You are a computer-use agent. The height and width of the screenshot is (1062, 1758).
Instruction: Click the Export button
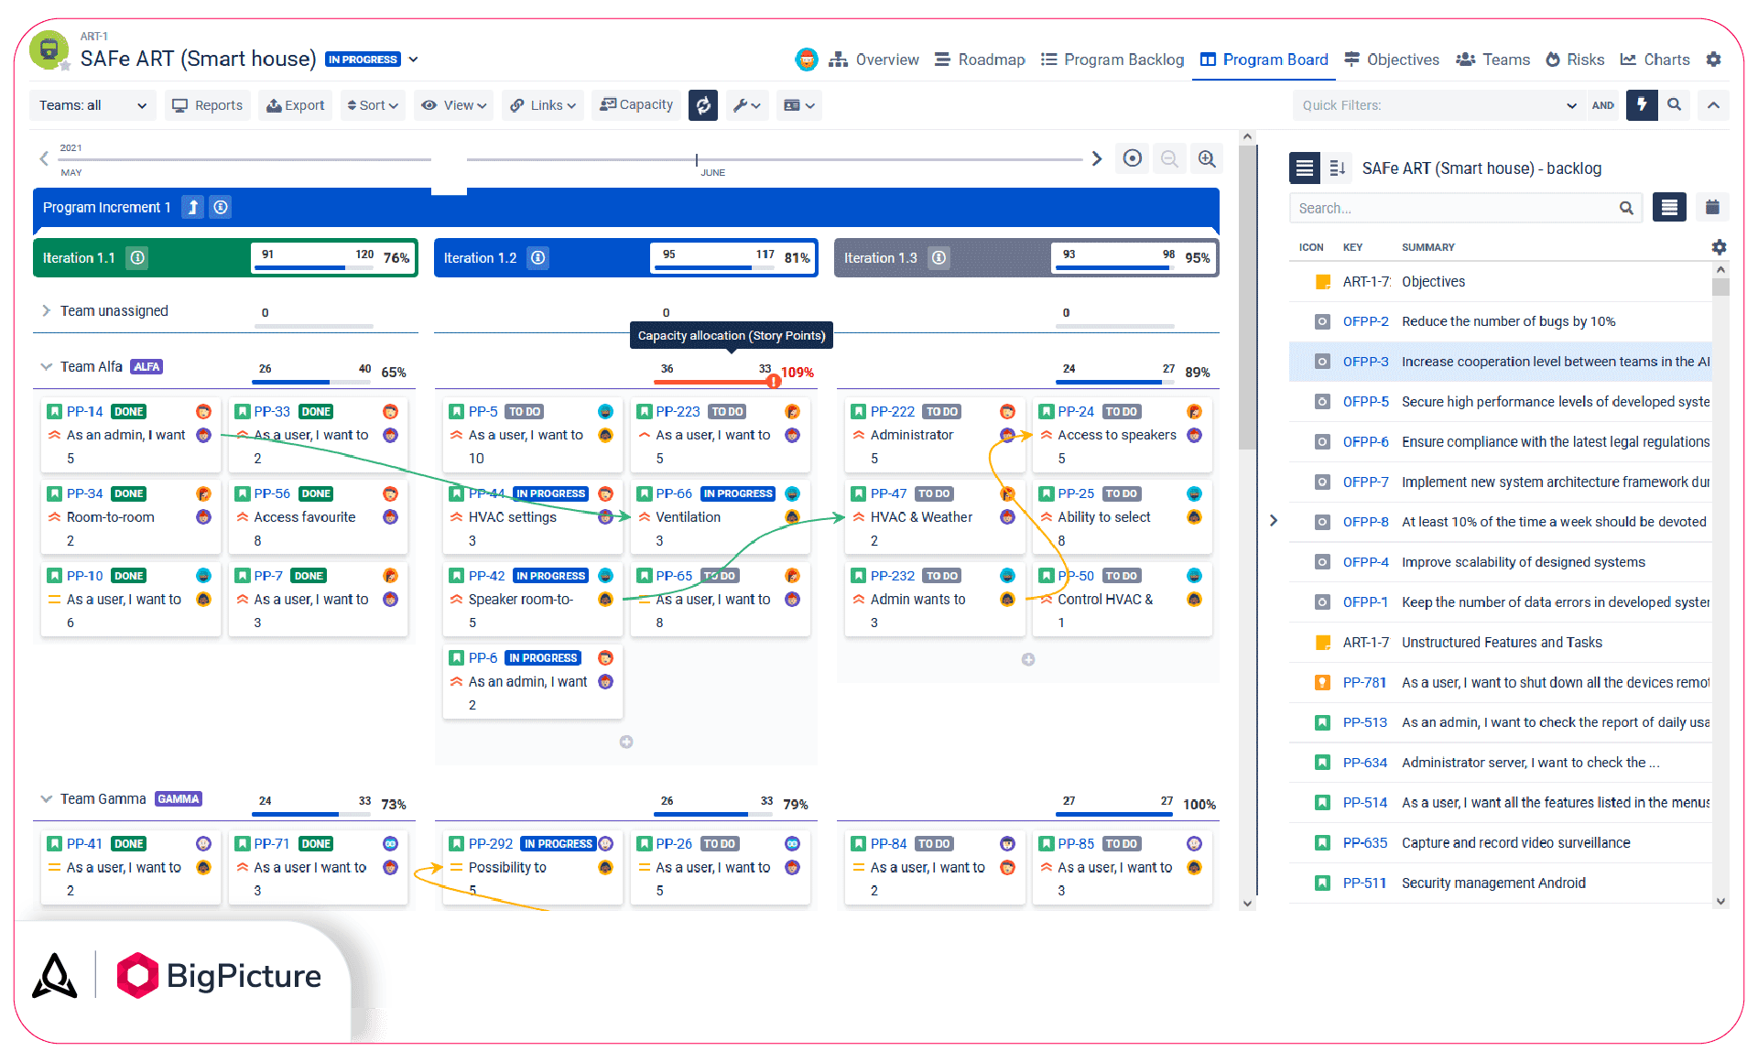(296, 105)
